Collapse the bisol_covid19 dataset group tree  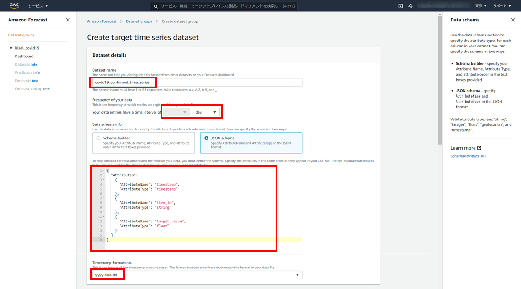pos(11,48)
